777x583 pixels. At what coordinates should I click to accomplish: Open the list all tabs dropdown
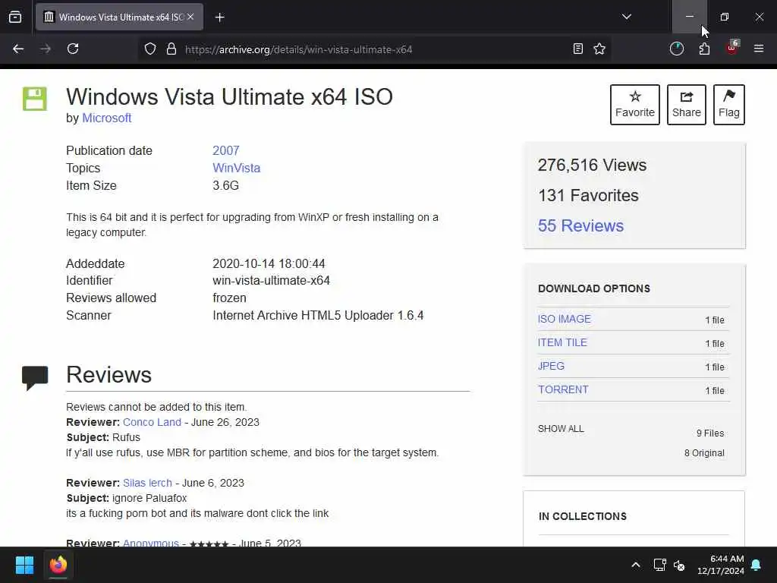pyautogui.click(x=626, y=17)
